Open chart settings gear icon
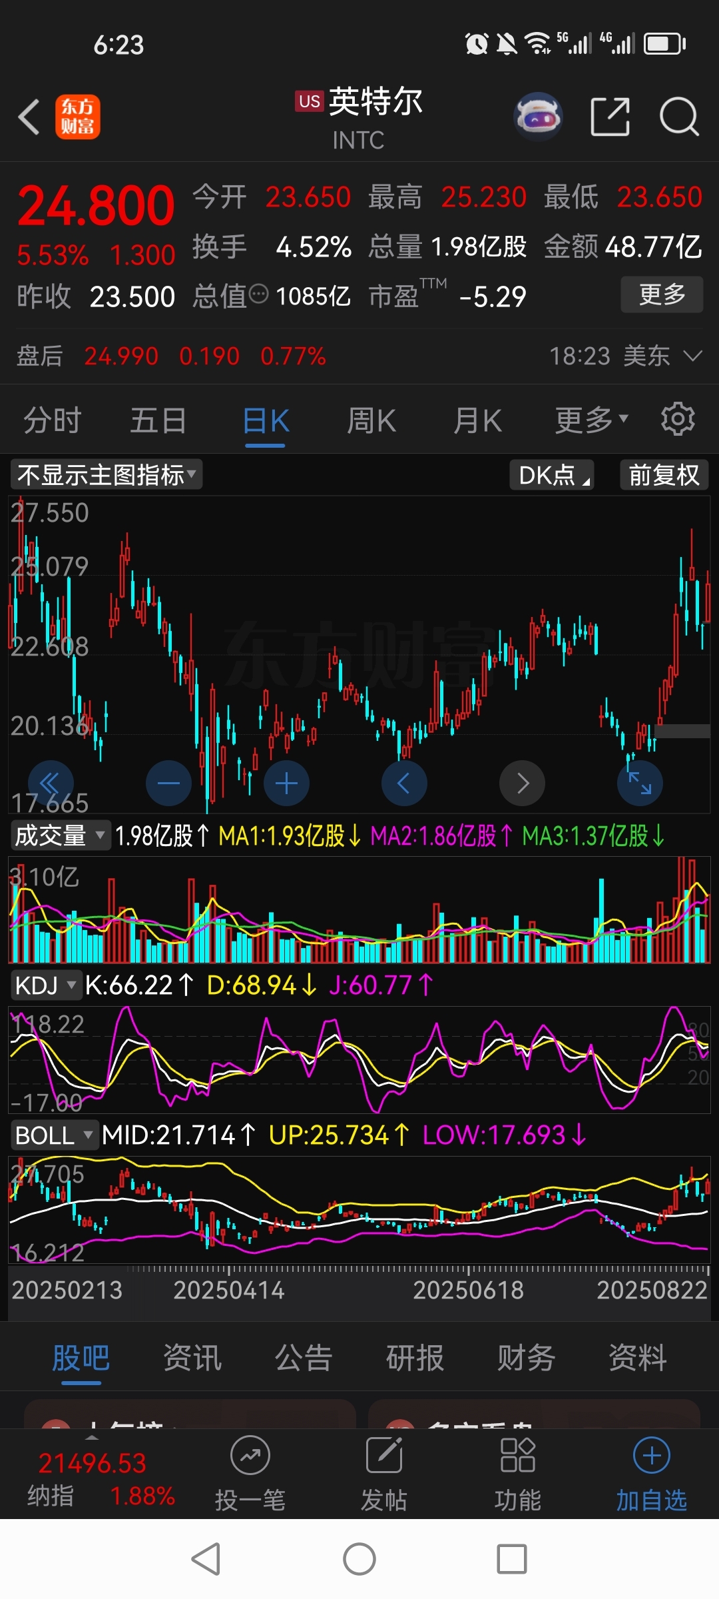 678,419
